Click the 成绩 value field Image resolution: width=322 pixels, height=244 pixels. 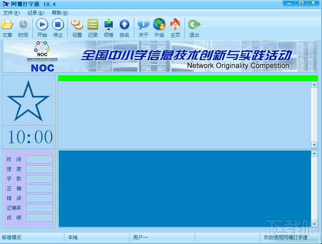39,218
